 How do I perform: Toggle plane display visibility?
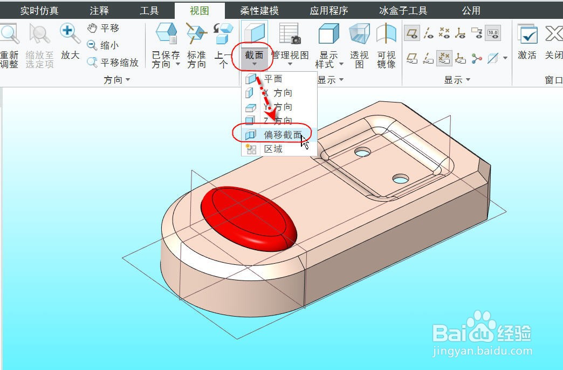pyautogui.click(x=411, y=33)
